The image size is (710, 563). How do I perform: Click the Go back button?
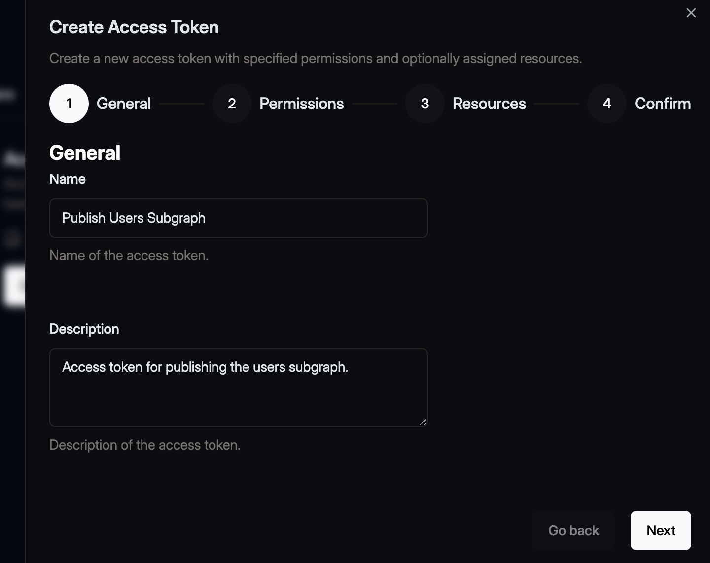click(573, 530)
